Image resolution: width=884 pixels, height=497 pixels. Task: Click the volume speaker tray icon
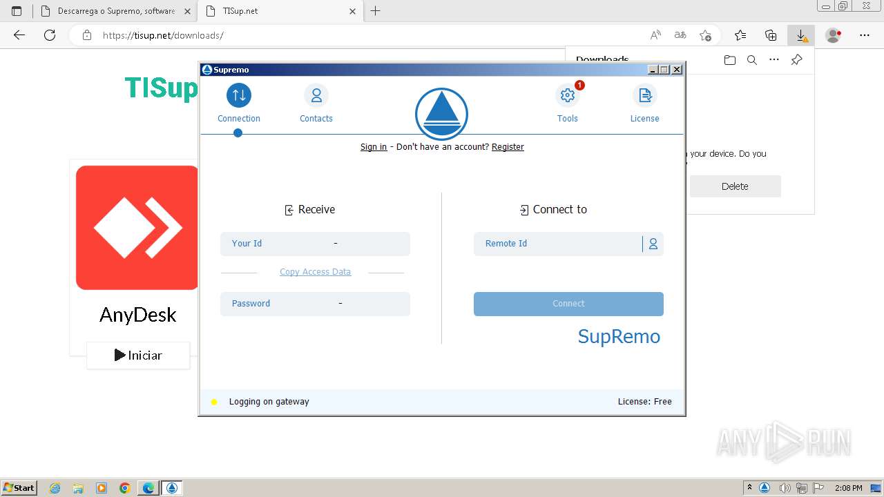click(x=785, y=488)
